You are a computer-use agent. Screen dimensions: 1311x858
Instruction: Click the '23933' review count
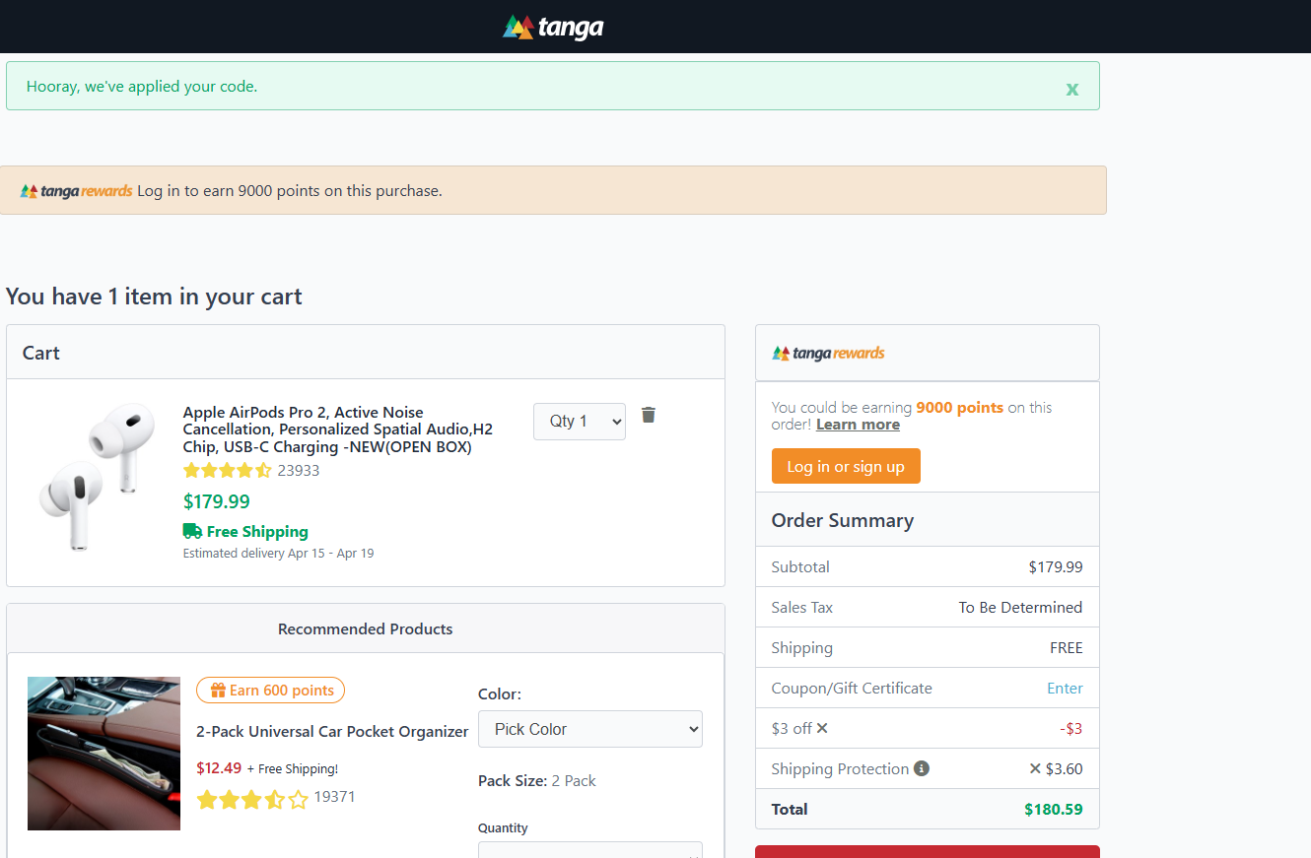click(299, 471)
